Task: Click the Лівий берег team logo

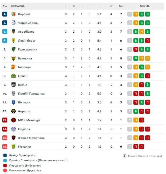Action: [x=13, y=41]
